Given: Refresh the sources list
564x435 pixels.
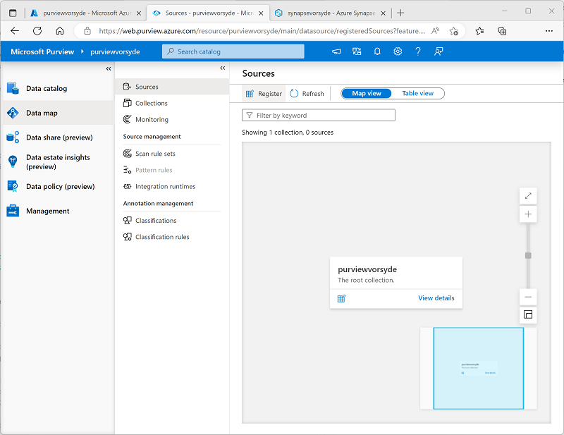Looking at the screenshot, I should click(x=307, y=94).
